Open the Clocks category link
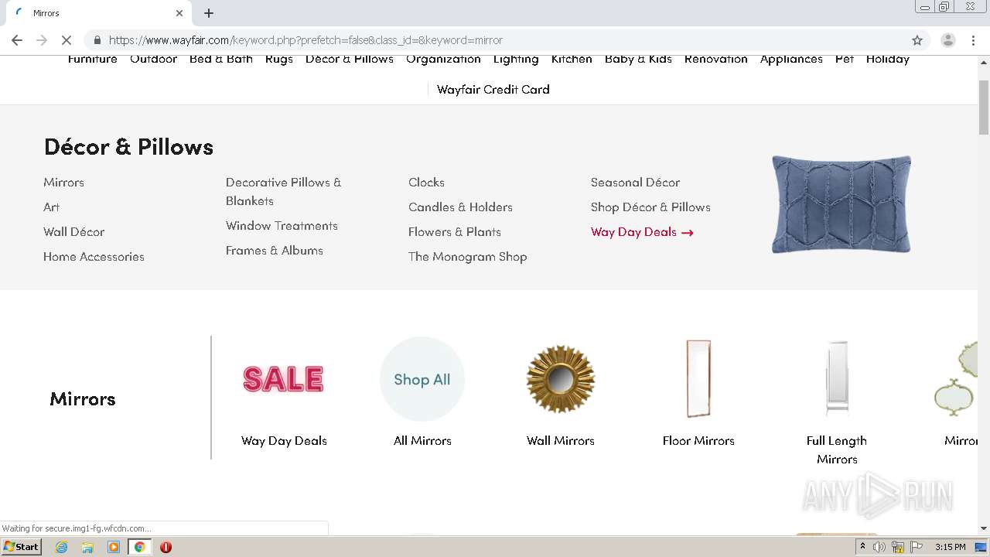This screenshot has width=990, height=557. pyautogui.click(x=426, y=183)
